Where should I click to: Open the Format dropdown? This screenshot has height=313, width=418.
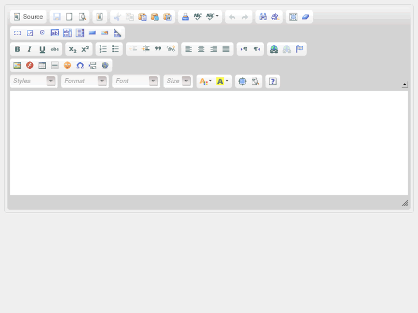click(85, 81)
